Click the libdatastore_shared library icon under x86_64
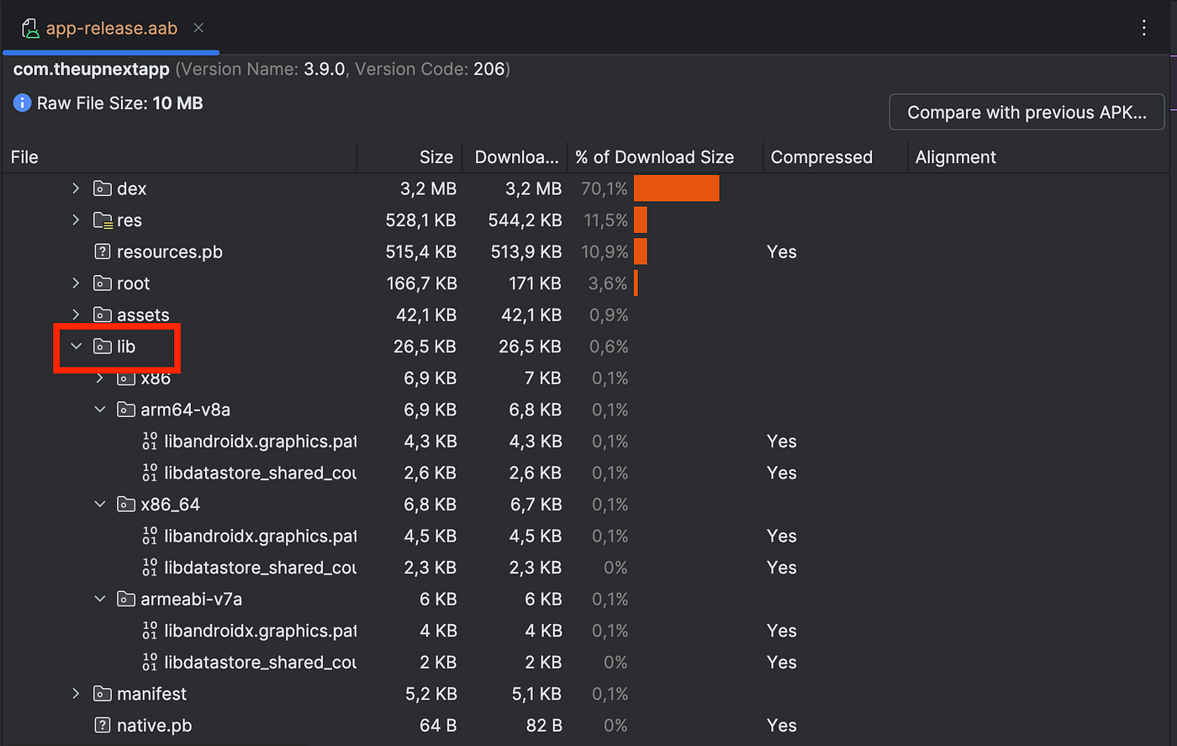This screenshot has height=746, width=1177. (150, 567)
